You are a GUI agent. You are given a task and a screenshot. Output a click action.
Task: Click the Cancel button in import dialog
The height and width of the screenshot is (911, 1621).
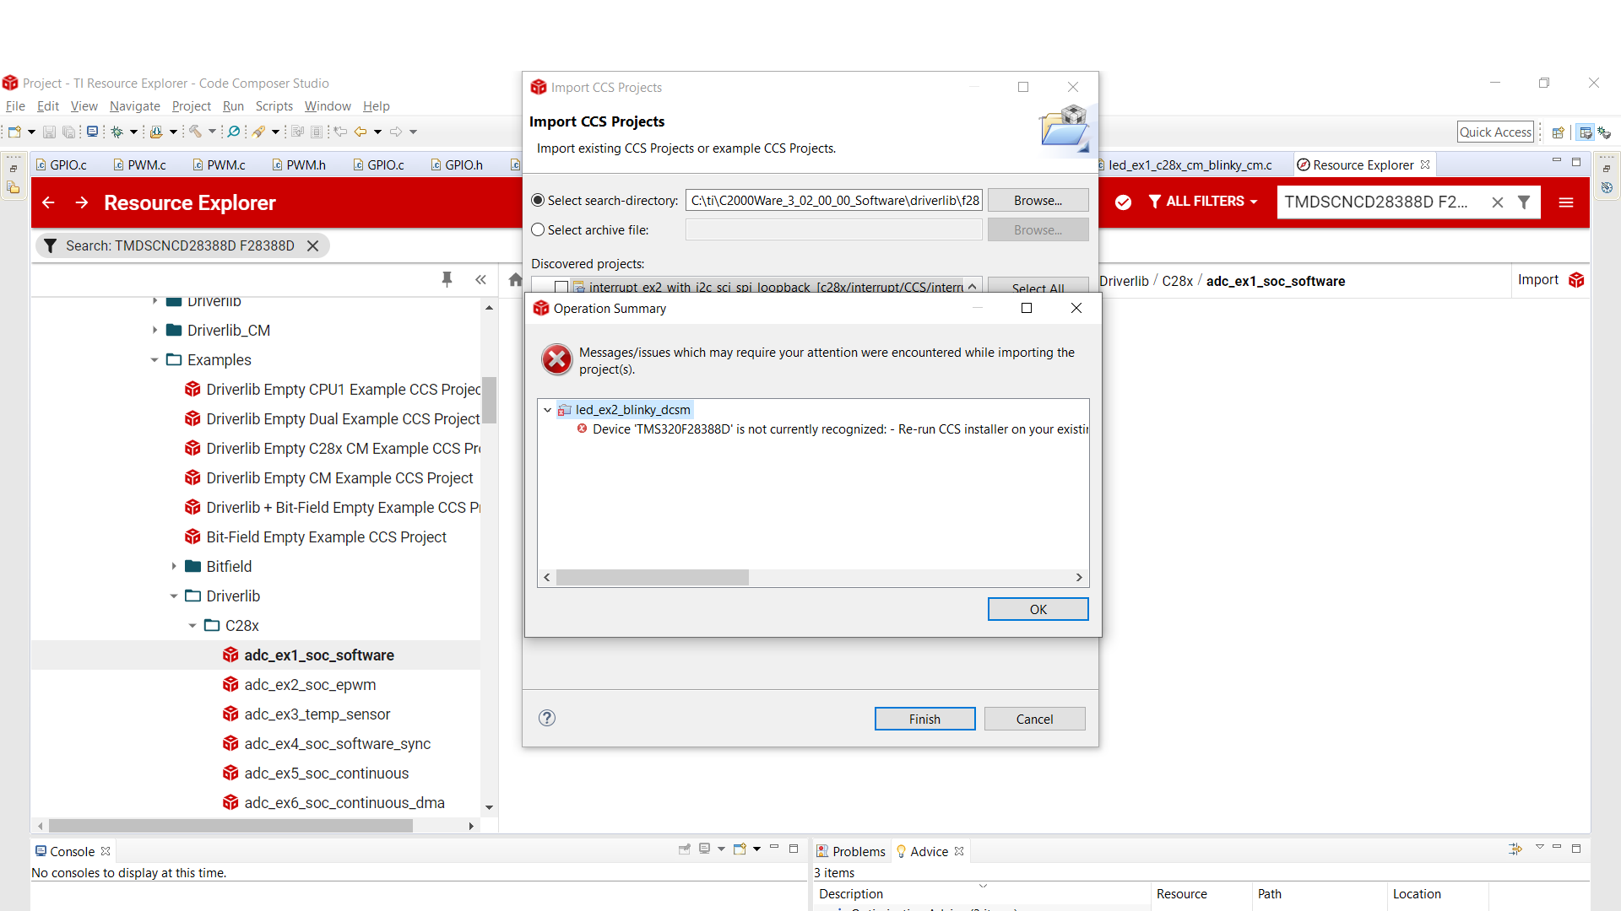(1034, 719)
